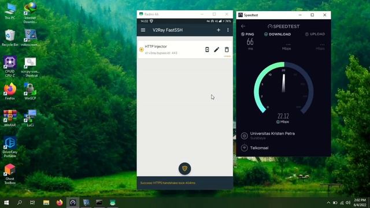Add a new config with the plus icon
370x208 pixels.
(219, 30)
